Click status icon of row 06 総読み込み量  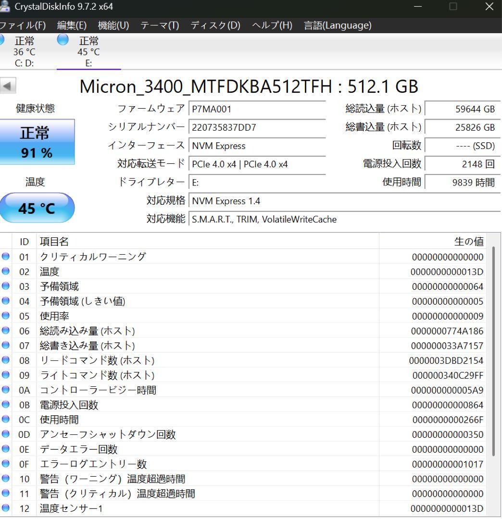pos(6,330)
